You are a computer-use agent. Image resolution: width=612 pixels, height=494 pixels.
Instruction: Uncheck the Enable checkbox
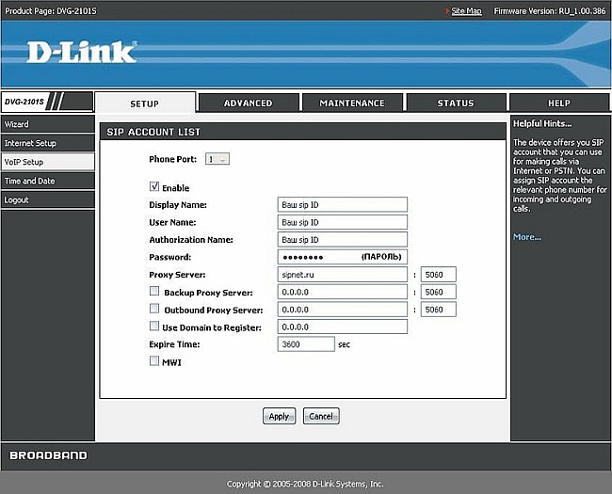point(154,187)
